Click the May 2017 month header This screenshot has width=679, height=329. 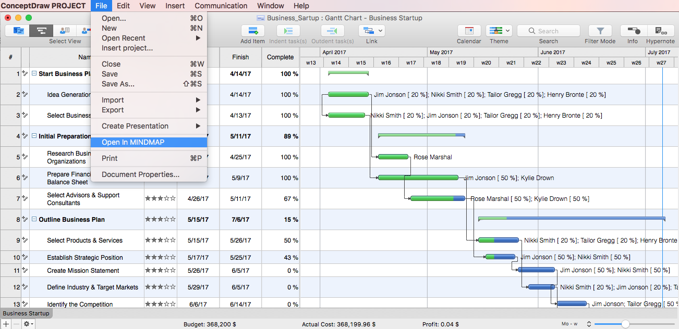(483, 52)
